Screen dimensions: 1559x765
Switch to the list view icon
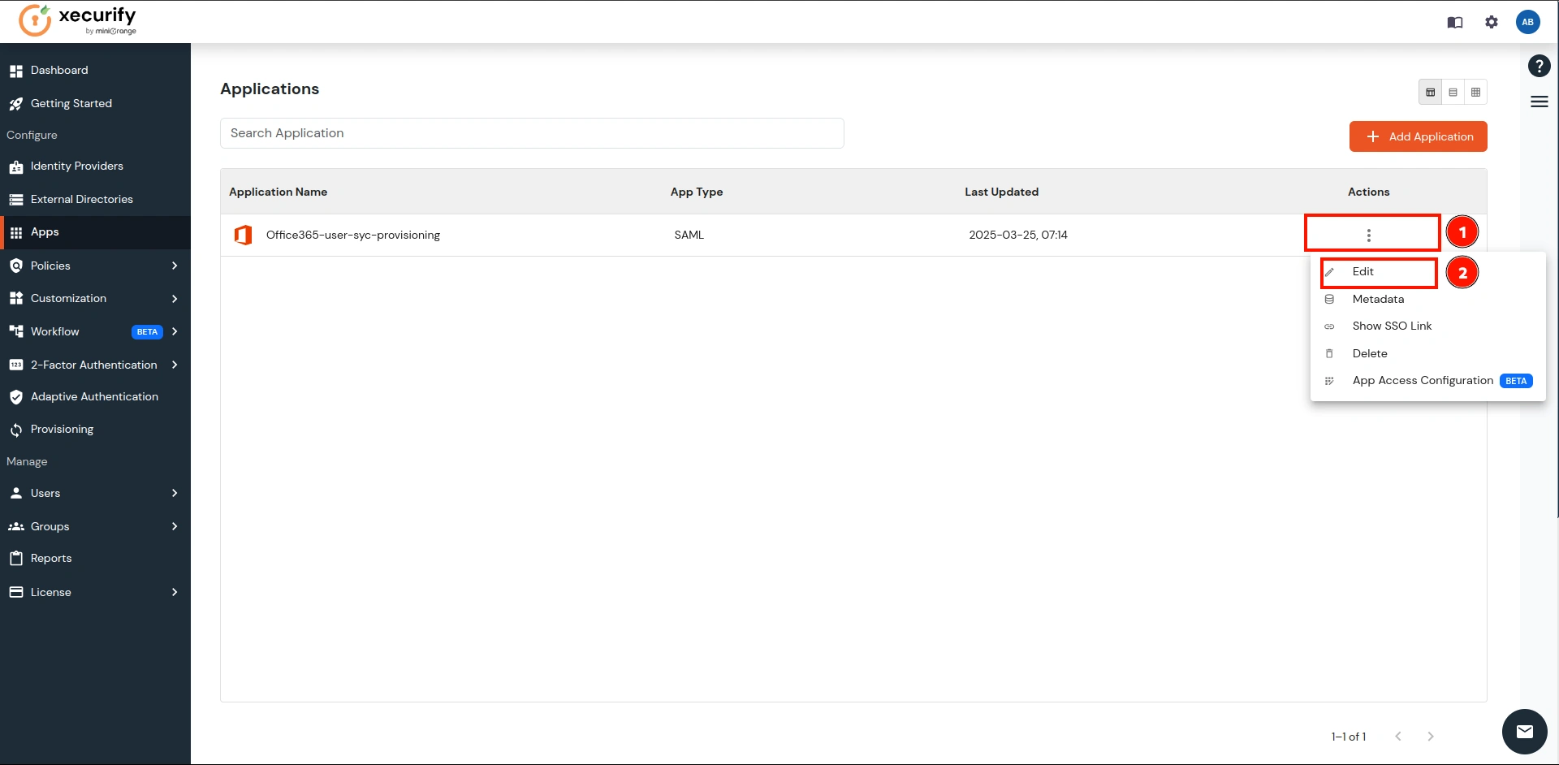point(1453,92)
